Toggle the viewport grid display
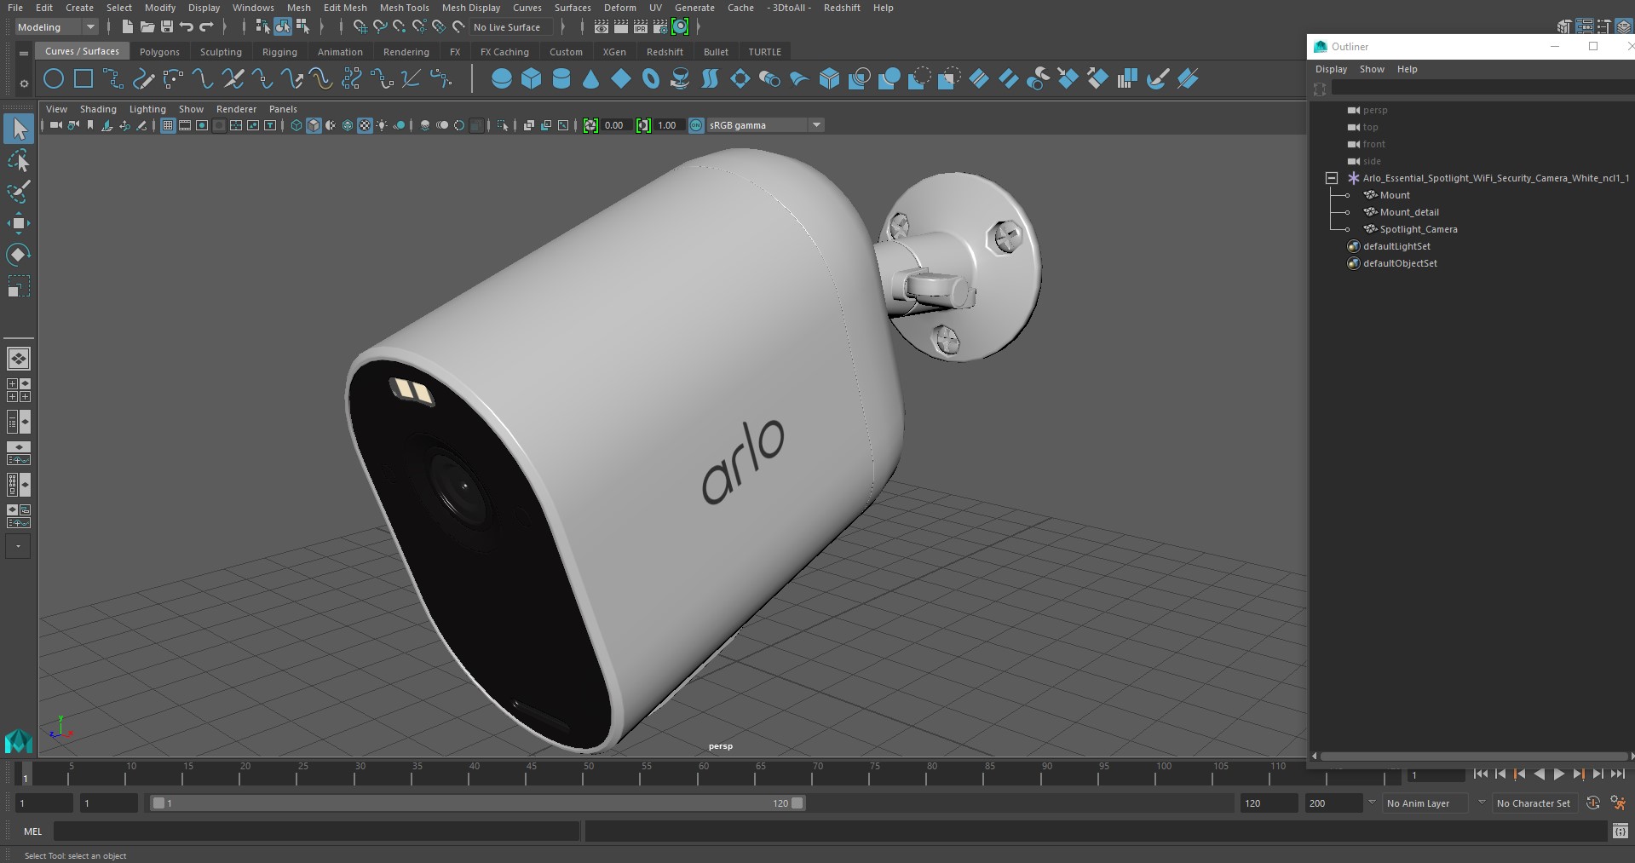The height and width of the screenshot is (863, 1635). pyautogui.click(x=168, y=125)
